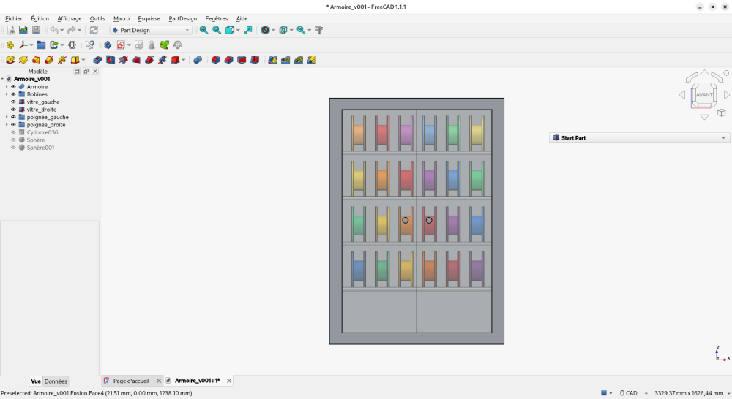Expand the Bobines tree group

7,94
